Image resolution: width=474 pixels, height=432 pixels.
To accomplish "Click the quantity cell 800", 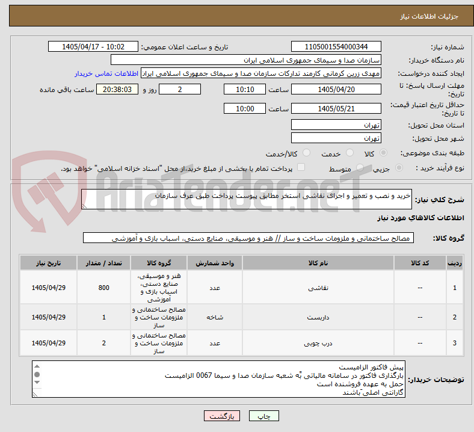I will tap(103, 288).
